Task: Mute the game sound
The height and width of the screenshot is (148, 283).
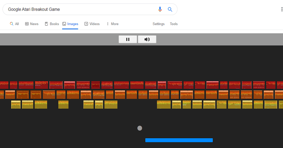Action: pyautogui.click(x=147, y=39)
